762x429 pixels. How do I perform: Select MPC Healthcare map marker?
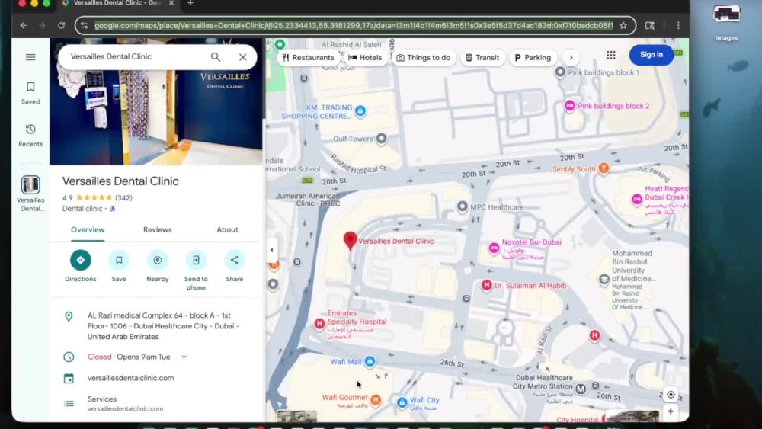[463, 206]
